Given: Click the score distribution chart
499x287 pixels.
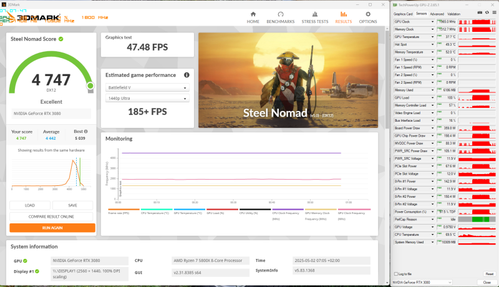Looking at the screenshot, I should [x=51, y=173].
